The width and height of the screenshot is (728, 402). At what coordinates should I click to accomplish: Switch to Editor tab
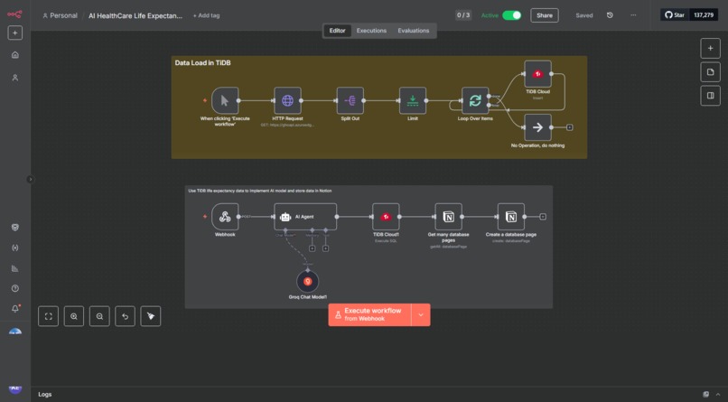337,31
